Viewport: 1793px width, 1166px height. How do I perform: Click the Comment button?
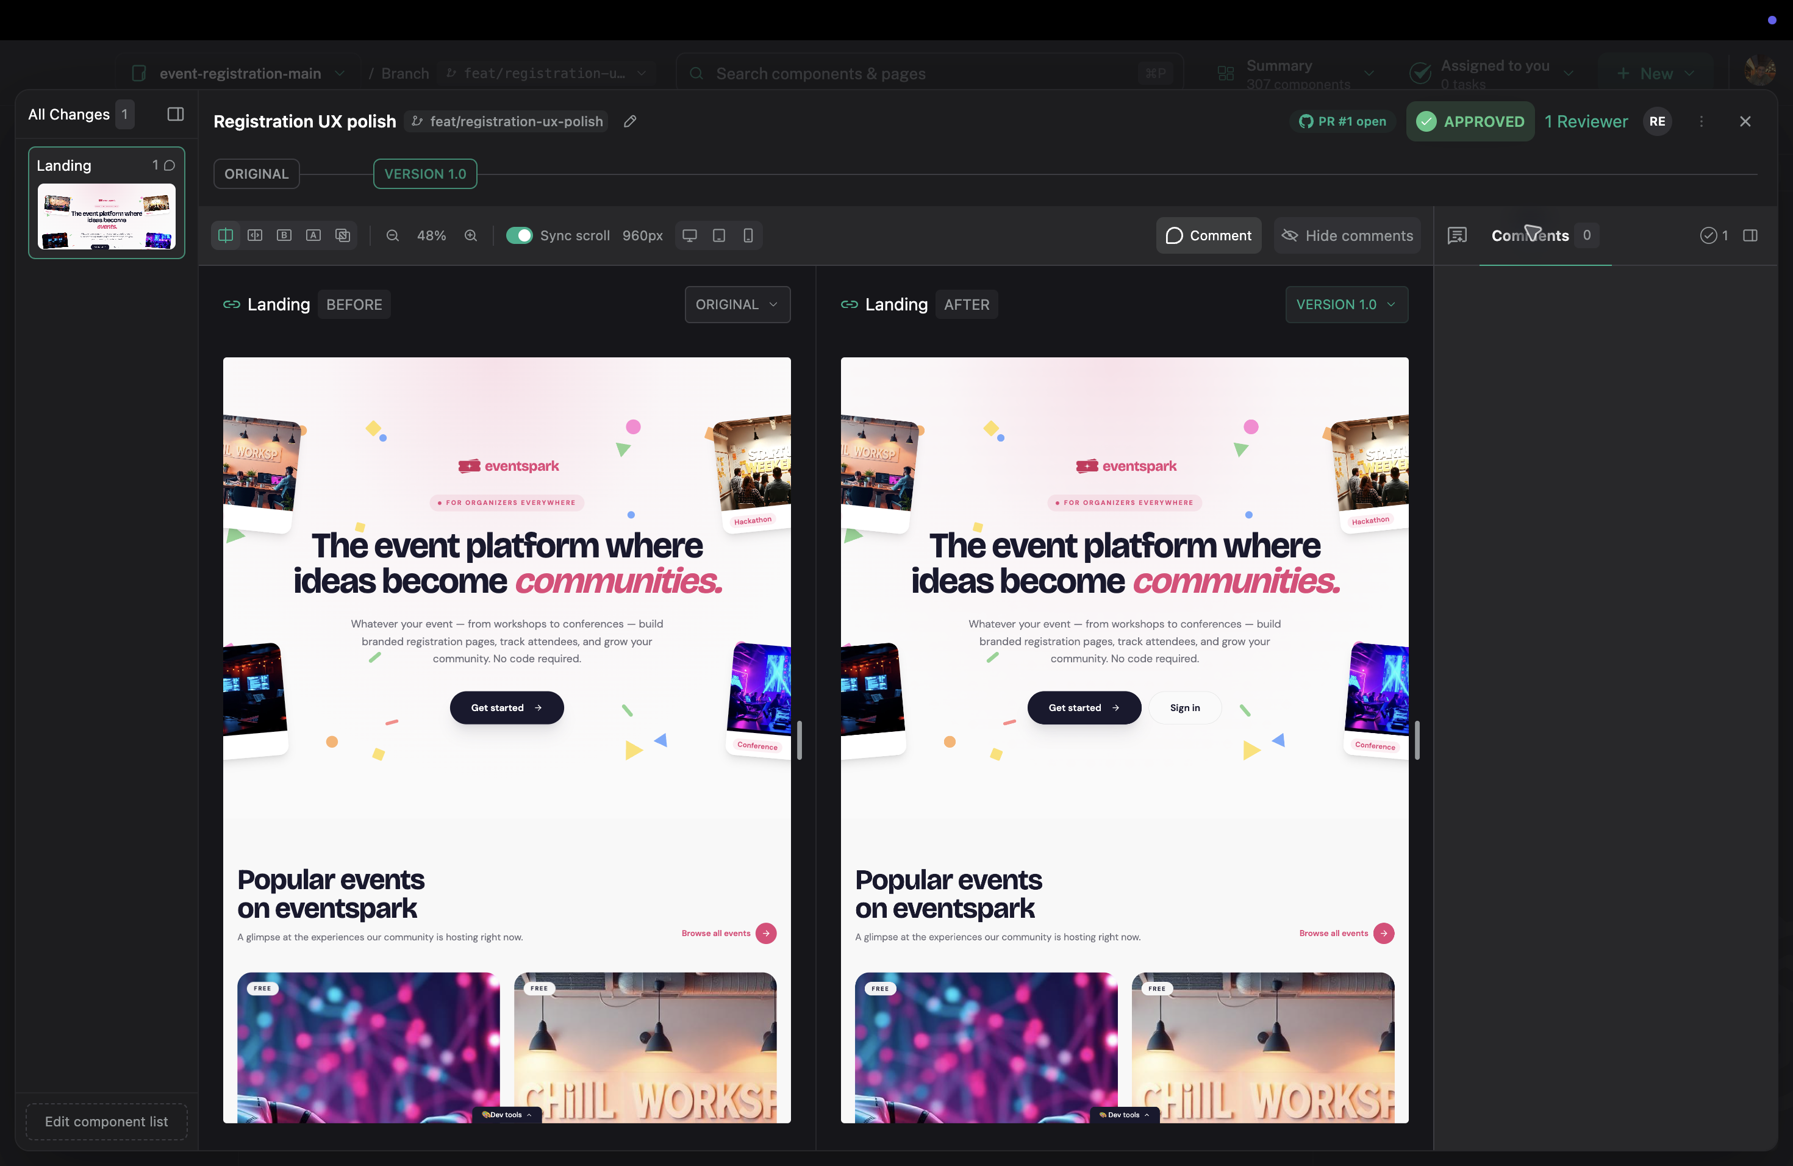click(x=1208, y=236)
